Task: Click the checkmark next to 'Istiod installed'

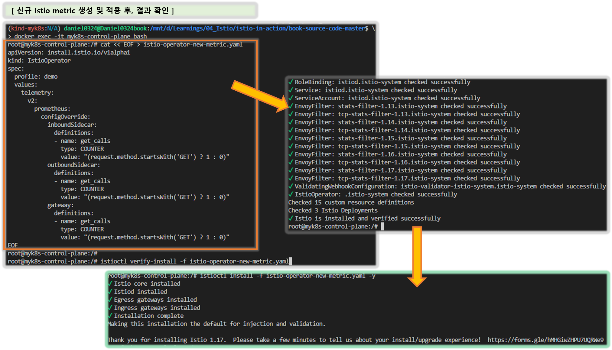Action: coord(110,292)
